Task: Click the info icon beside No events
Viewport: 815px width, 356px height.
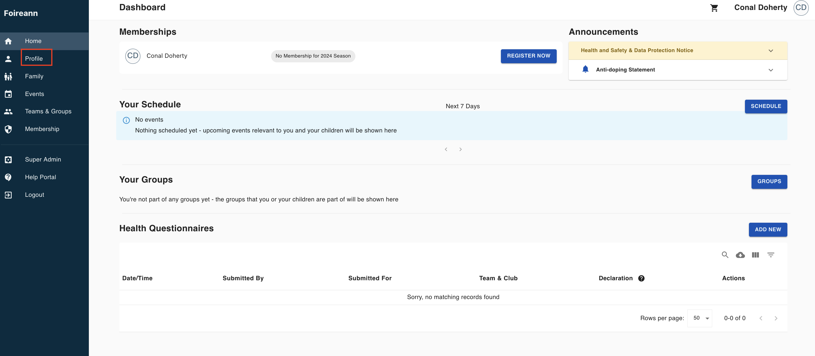Action: (x=126, y=120)
